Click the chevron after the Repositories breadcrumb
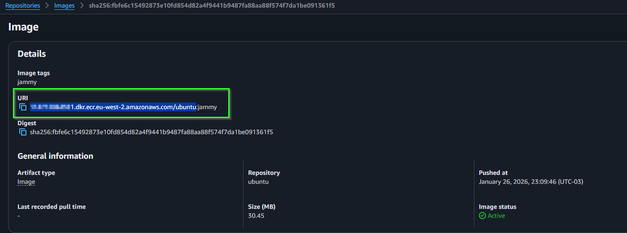627x233 pixels. (x=47, y=6)
